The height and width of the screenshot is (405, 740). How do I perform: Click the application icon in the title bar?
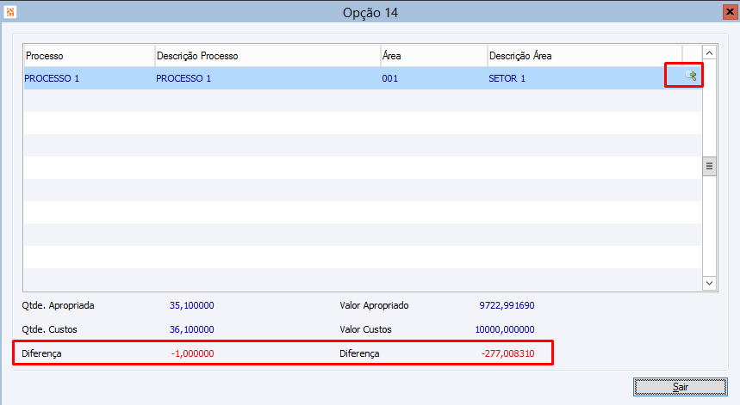tap(10, 12)
